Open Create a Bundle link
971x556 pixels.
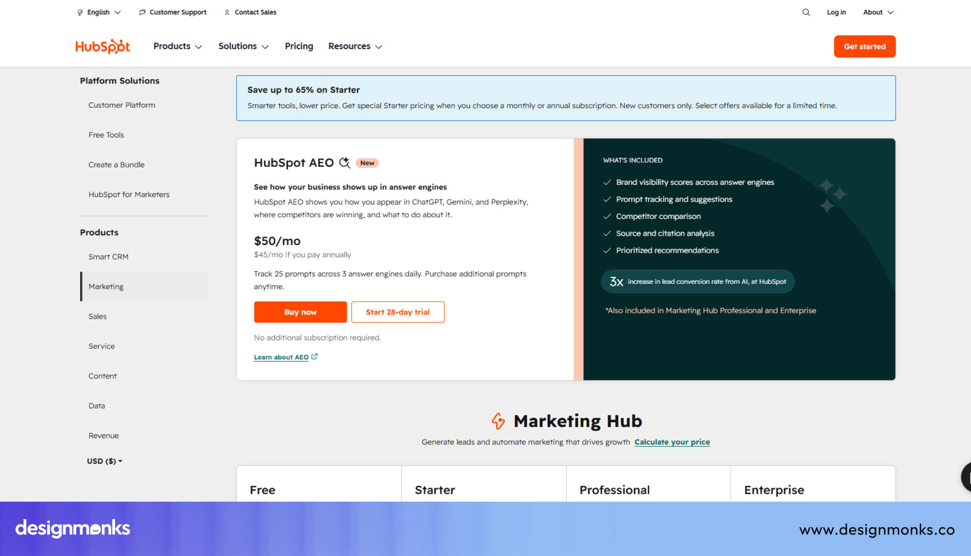pyautogui.click(x=117, y=164)
